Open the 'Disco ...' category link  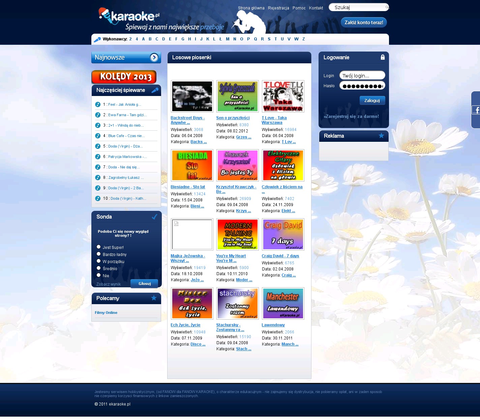[198, 344]
